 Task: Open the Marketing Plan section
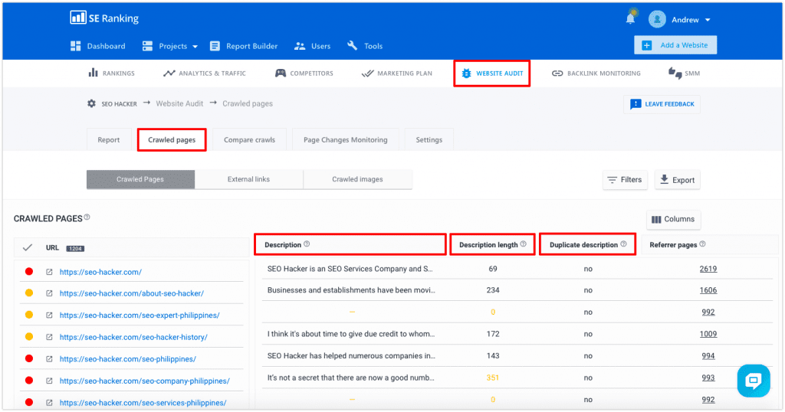(397, 73)
